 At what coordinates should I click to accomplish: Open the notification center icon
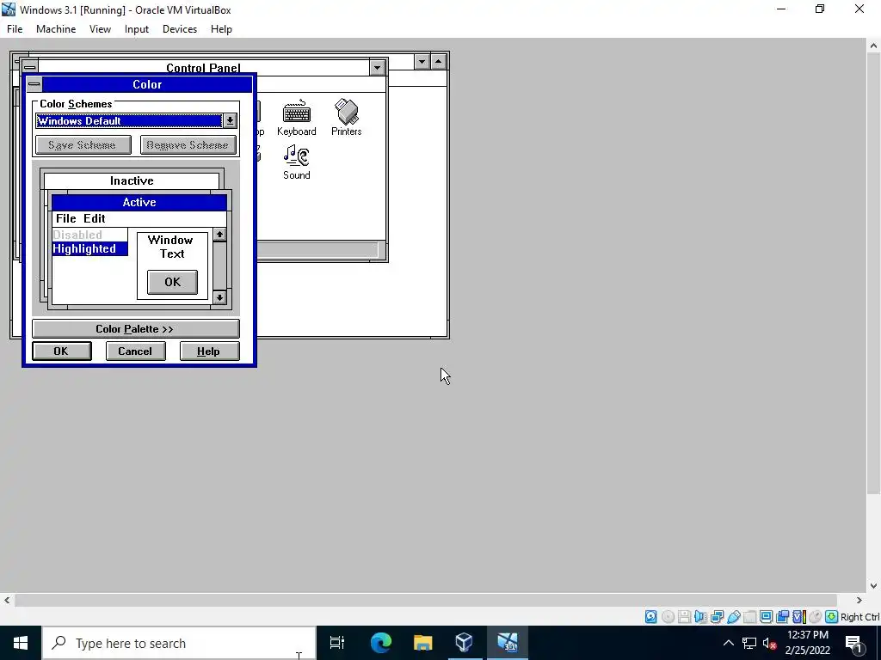tap(854, 643)
